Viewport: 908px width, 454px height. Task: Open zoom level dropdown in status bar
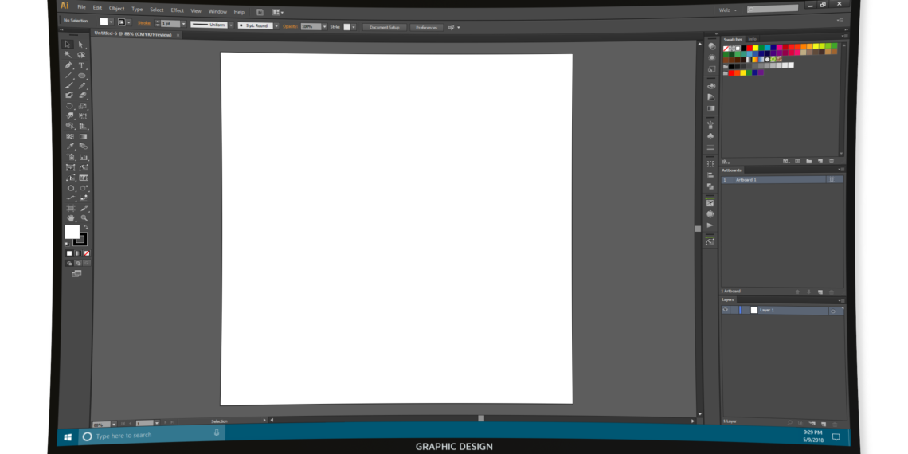pos(113,425)
